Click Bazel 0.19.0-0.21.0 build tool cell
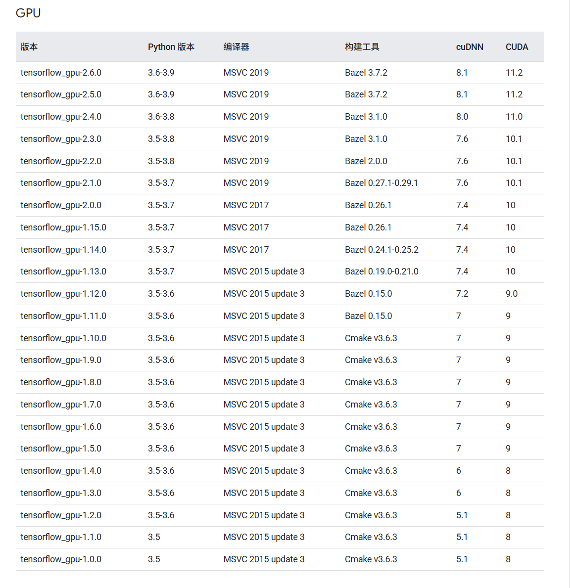Viewport: 571px width, 588px height. (x=381, y=271)
